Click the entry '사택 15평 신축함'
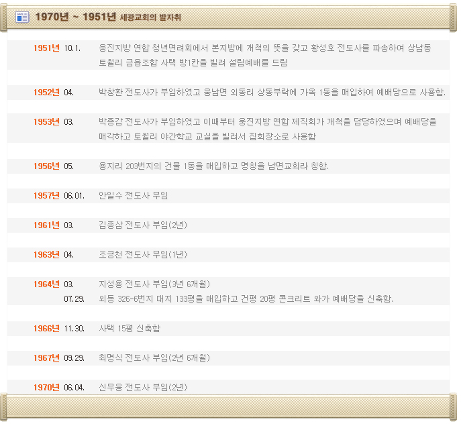 pyautogui.click(x=130, y=328)
